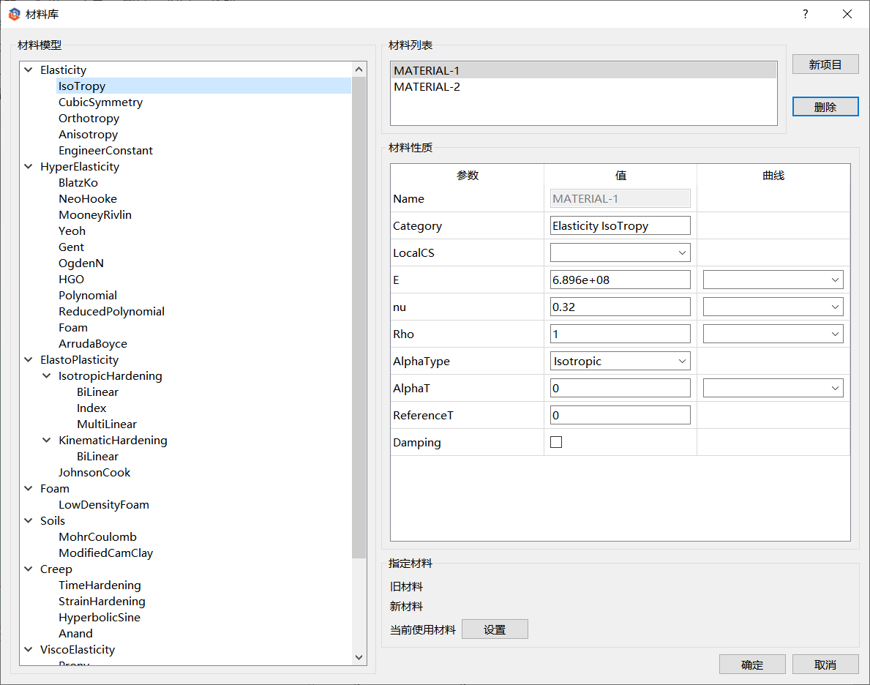The image size is (870, 685).
Task: Select the Orthotropy model
Action: pyautogui.click(x=89, y=119)
